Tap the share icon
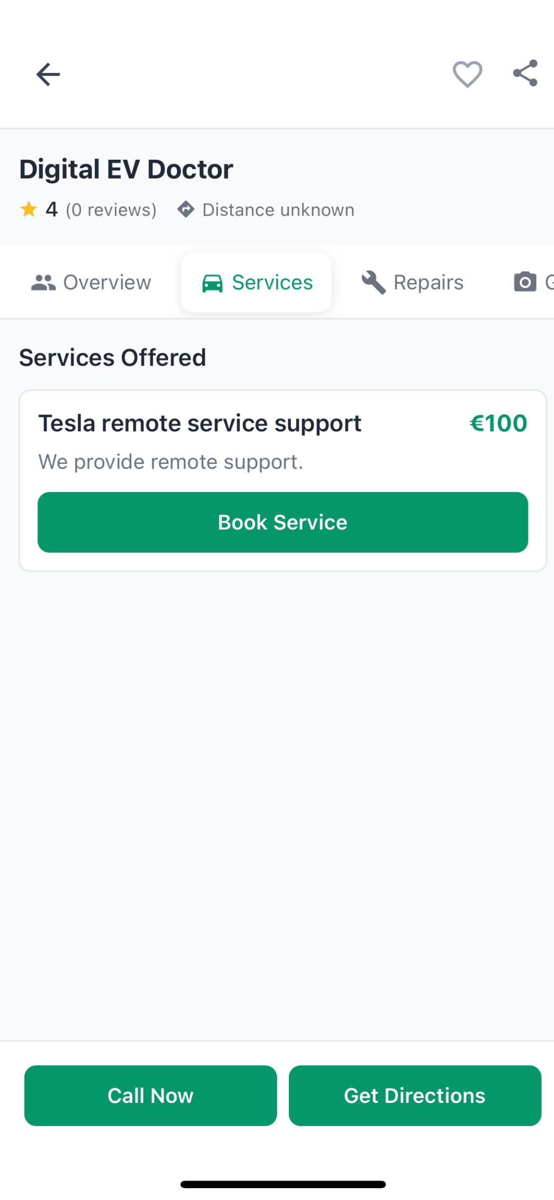Viewport: 554px width, 1200px height. [525, 73]
